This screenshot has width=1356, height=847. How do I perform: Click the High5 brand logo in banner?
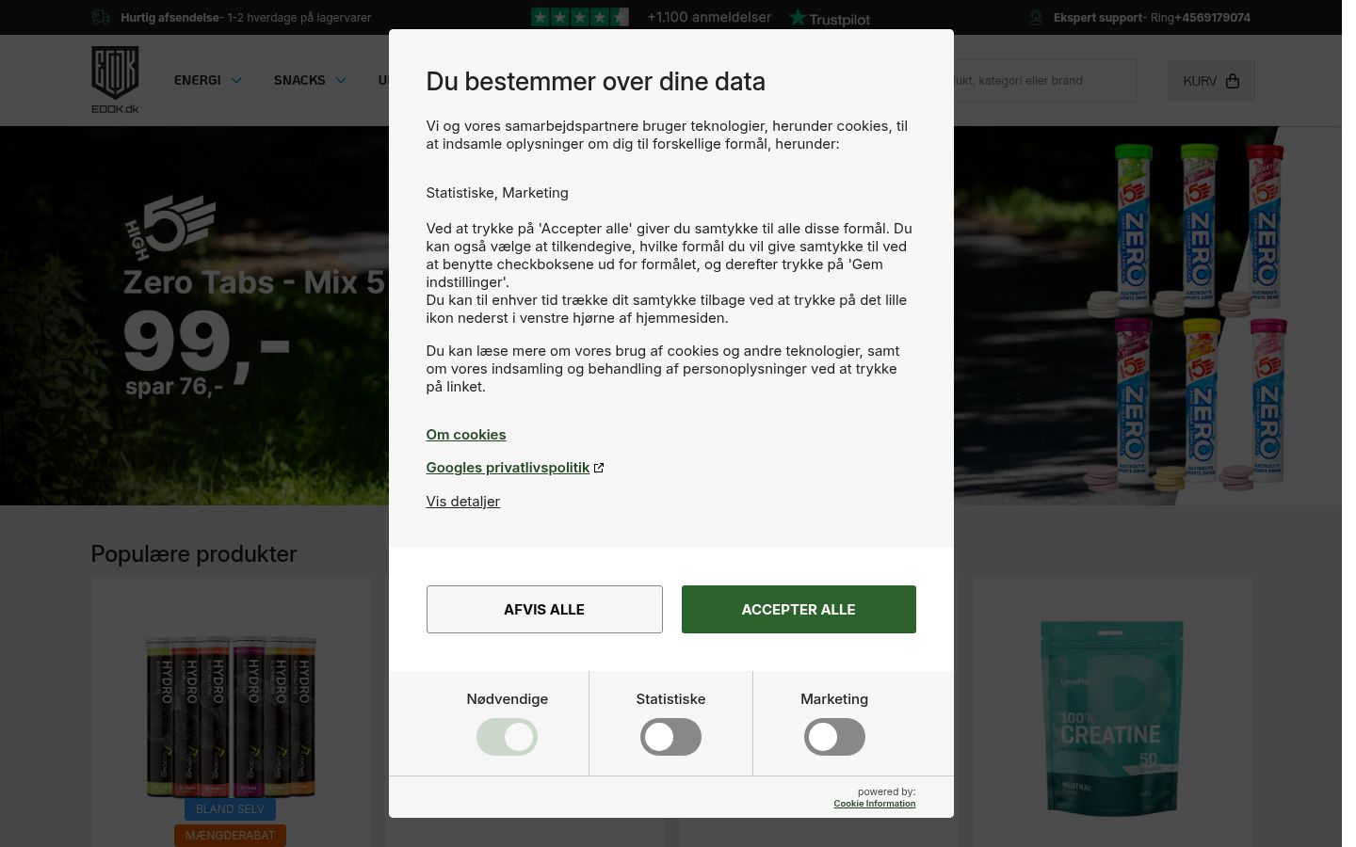coord(169,226)
